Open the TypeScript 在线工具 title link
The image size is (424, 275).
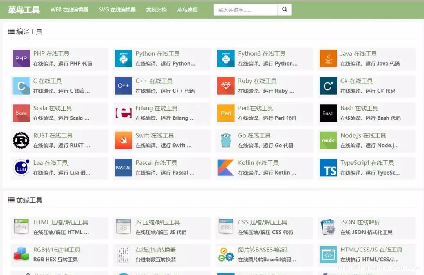(x=367, y=163)
